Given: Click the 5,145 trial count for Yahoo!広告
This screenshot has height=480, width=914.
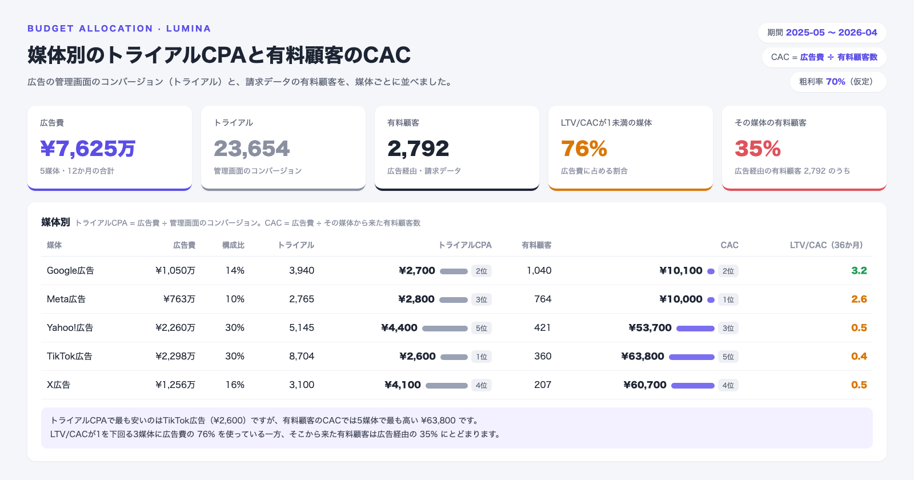Looking at the screenshot, I should [x=302, y=328].
